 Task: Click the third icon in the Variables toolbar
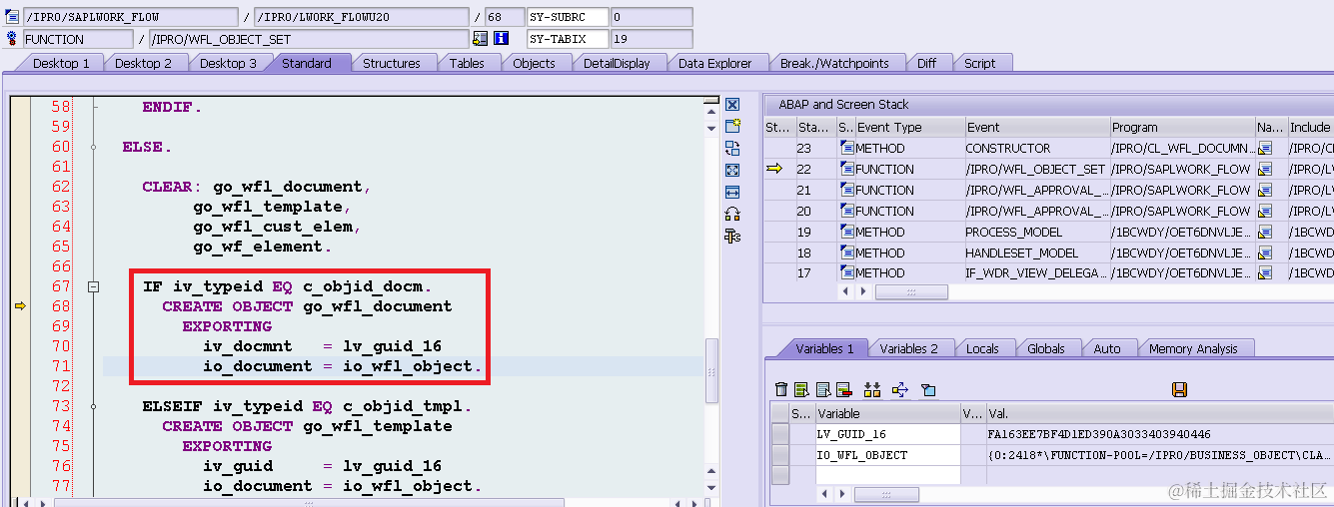tap(823, 389)
